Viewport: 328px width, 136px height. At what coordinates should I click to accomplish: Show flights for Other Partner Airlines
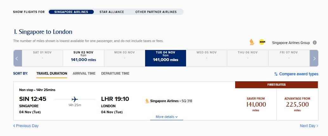coord(156,12)
